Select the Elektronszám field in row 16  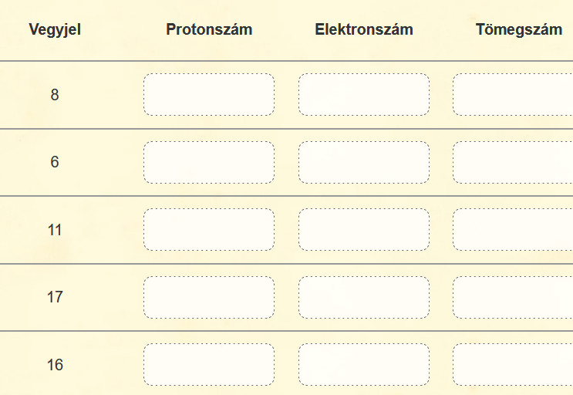point(364,364)
